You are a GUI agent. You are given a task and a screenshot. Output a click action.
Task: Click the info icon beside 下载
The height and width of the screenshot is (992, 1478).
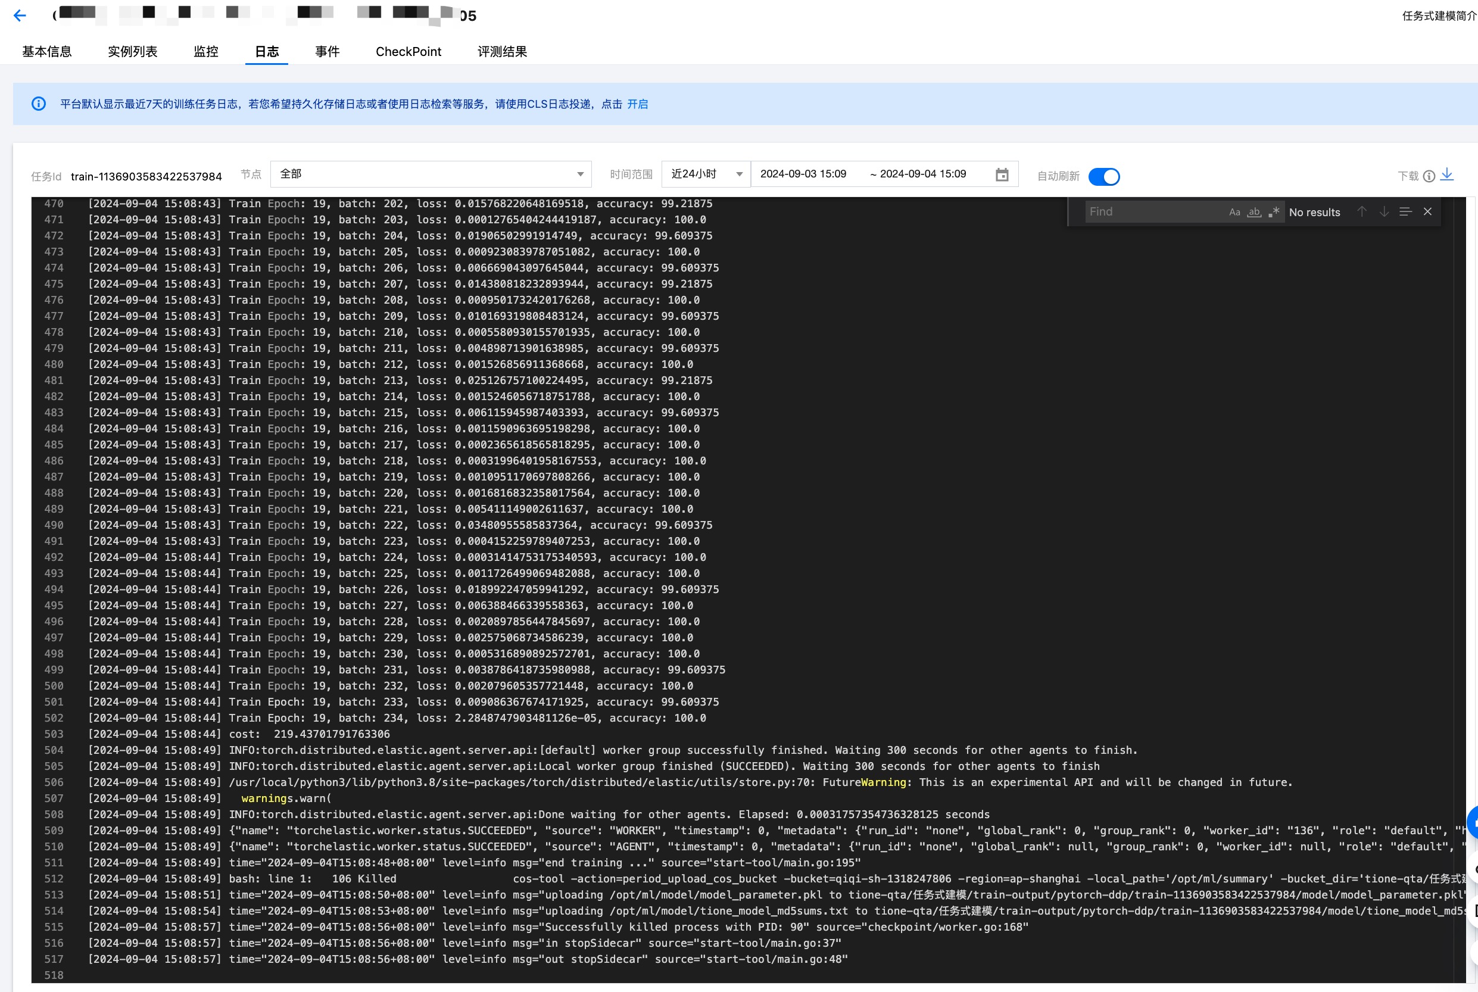click(1429, 176)
